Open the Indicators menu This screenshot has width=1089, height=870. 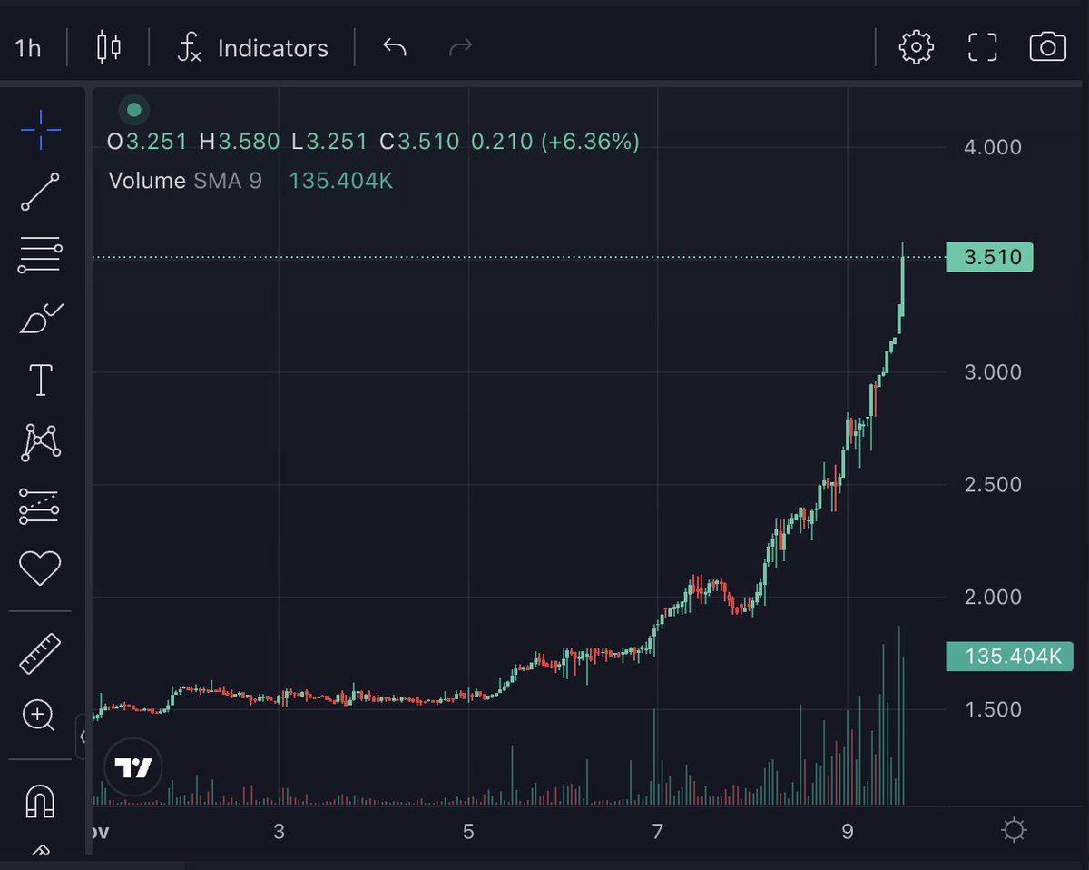coord(252,48)
